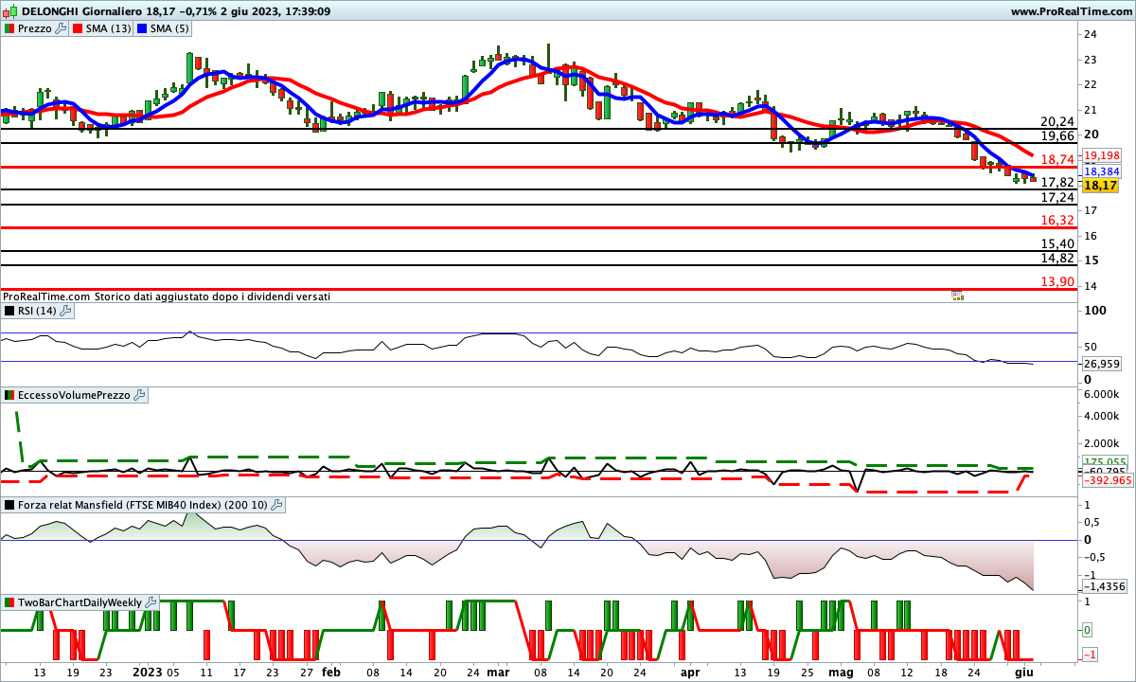Click the feb month label on the date axis
The image size is (1136, 682).
pyautogui.click(x=330, y=672)
